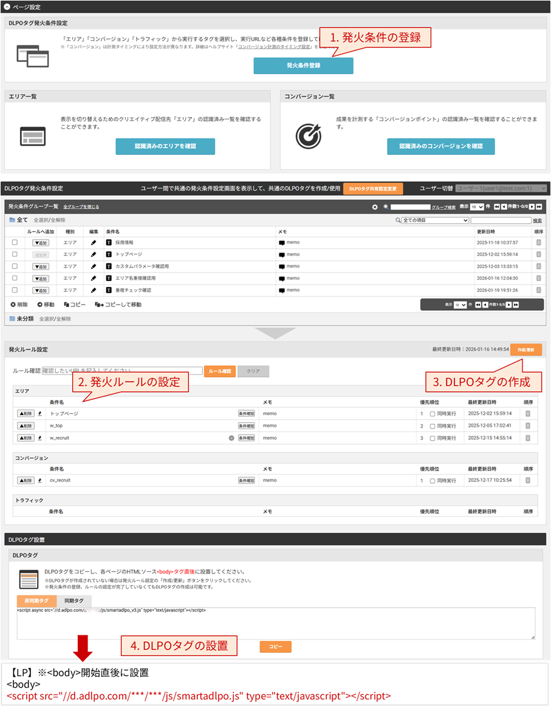Focus the group search input field
551x707 pixels.
click(x=410, y=207)
